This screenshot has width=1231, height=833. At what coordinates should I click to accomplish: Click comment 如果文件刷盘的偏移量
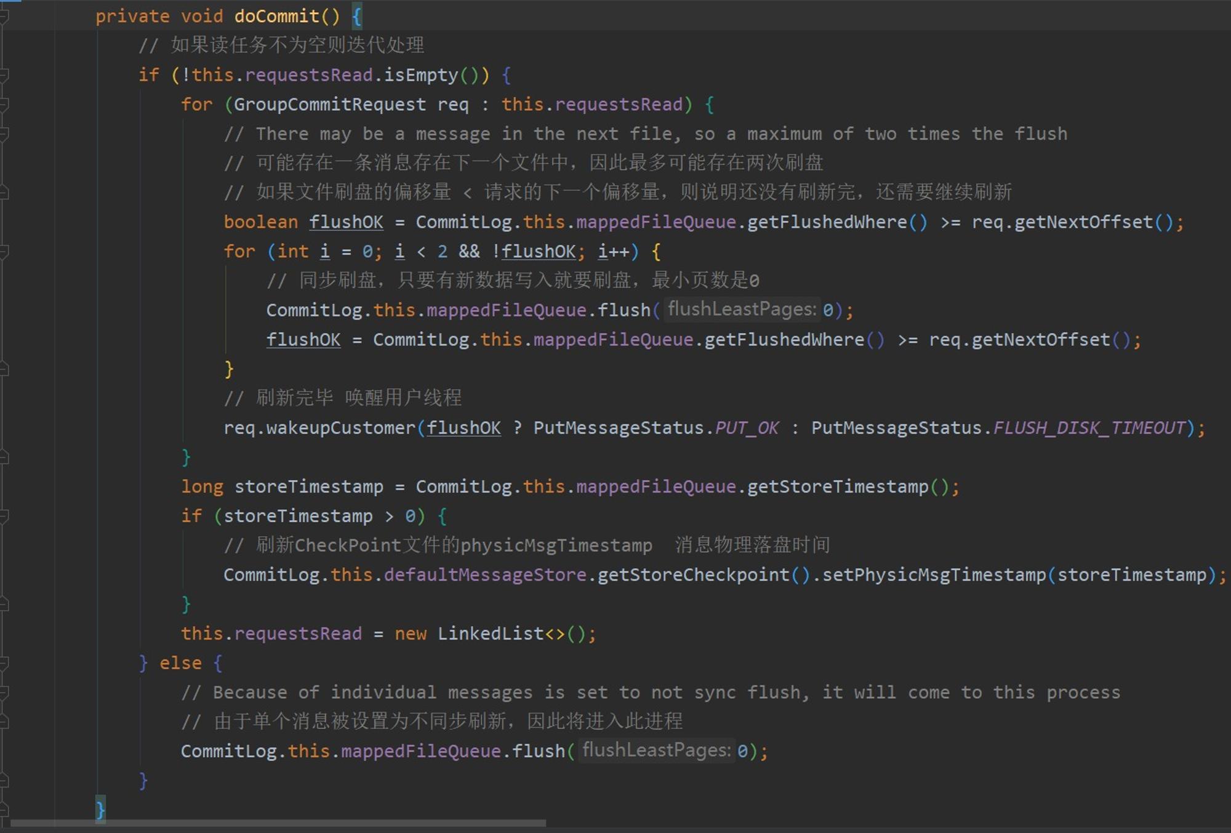338,192
